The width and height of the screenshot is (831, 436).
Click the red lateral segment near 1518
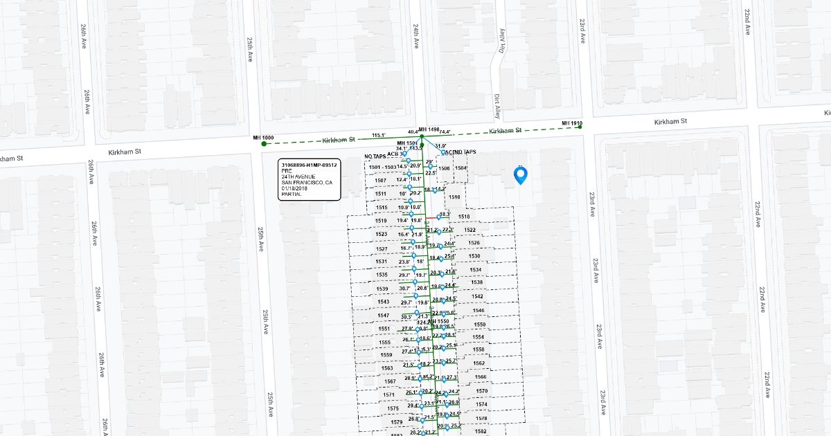coord(431,219)
